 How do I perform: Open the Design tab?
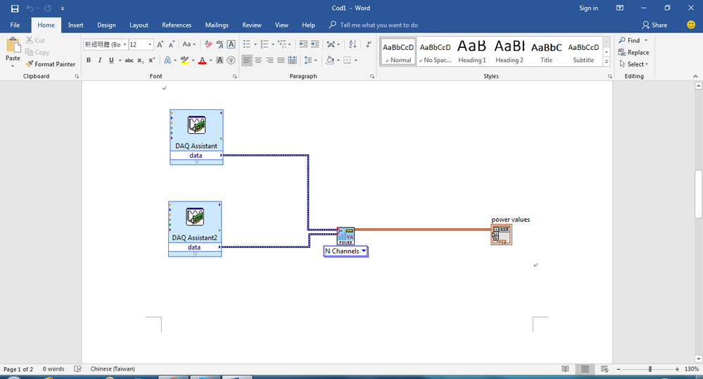(x=106, y=25)
